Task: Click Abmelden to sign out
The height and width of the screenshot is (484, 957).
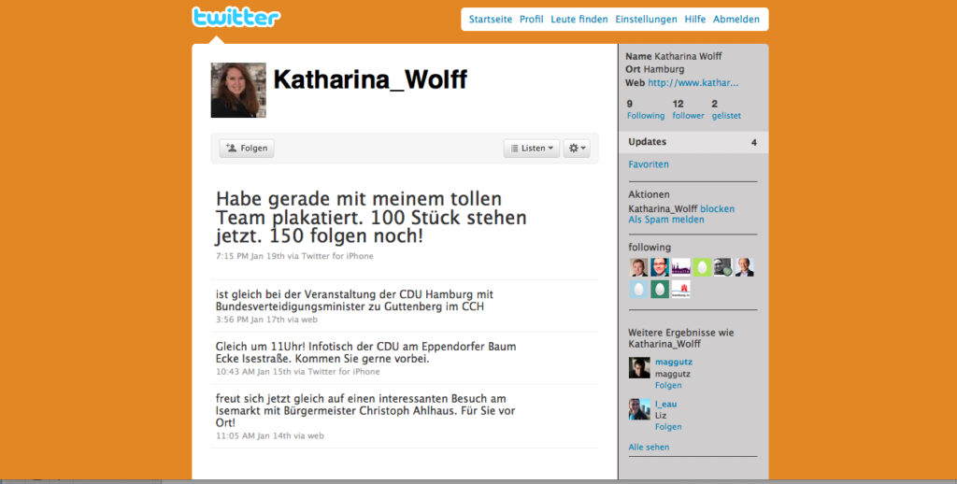Action: pos(736,19)
